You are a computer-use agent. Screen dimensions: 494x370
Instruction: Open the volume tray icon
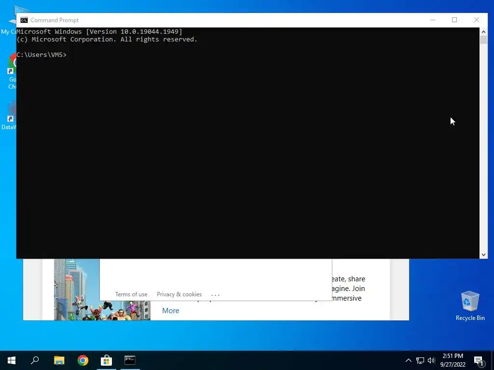(431, 360)
